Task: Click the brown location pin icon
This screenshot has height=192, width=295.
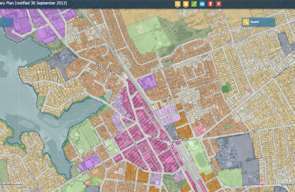Action: (219, 4)
